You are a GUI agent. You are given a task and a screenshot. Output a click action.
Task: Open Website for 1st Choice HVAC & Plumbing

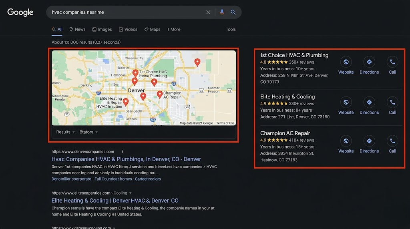(x=346, y=66)
